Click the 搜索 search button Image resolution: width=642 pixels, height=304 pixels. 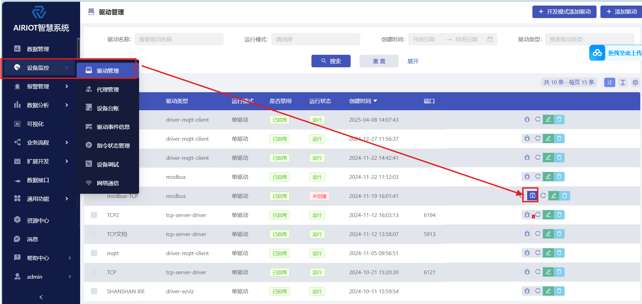[331, 61]
